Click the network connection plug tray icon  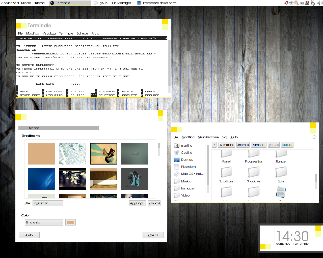[302, 3]
